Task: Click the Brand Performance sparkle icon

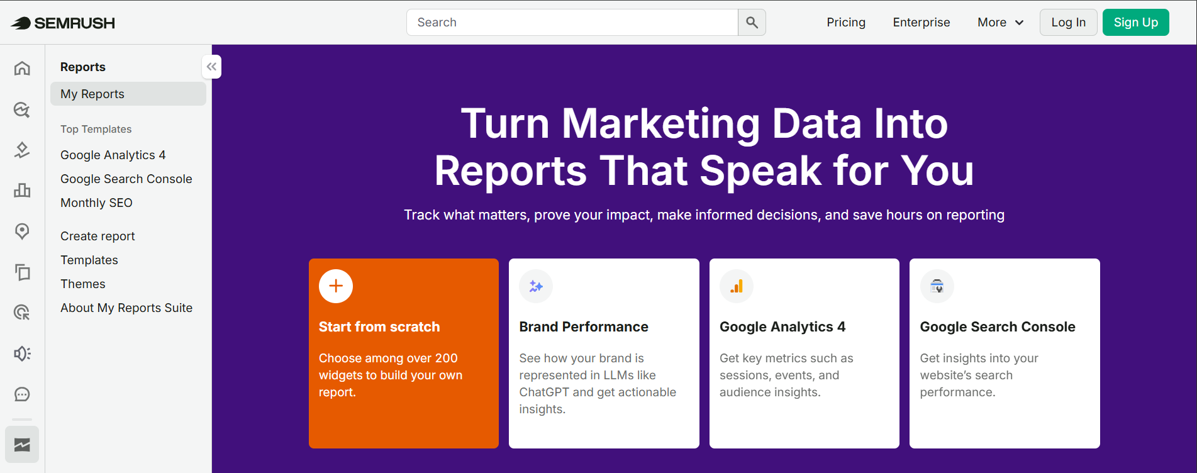Action: click(x=536, y=286)
